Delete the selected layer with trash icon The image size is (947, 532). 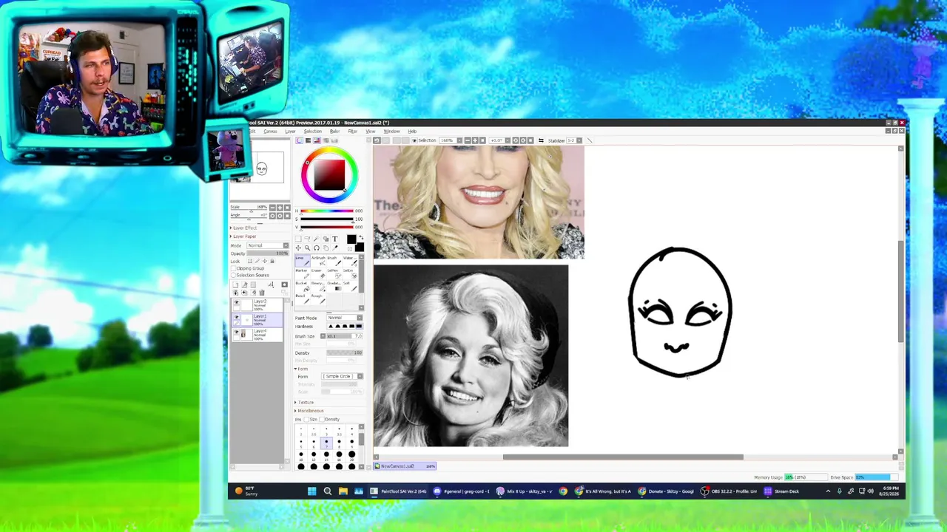pos(261,293)
